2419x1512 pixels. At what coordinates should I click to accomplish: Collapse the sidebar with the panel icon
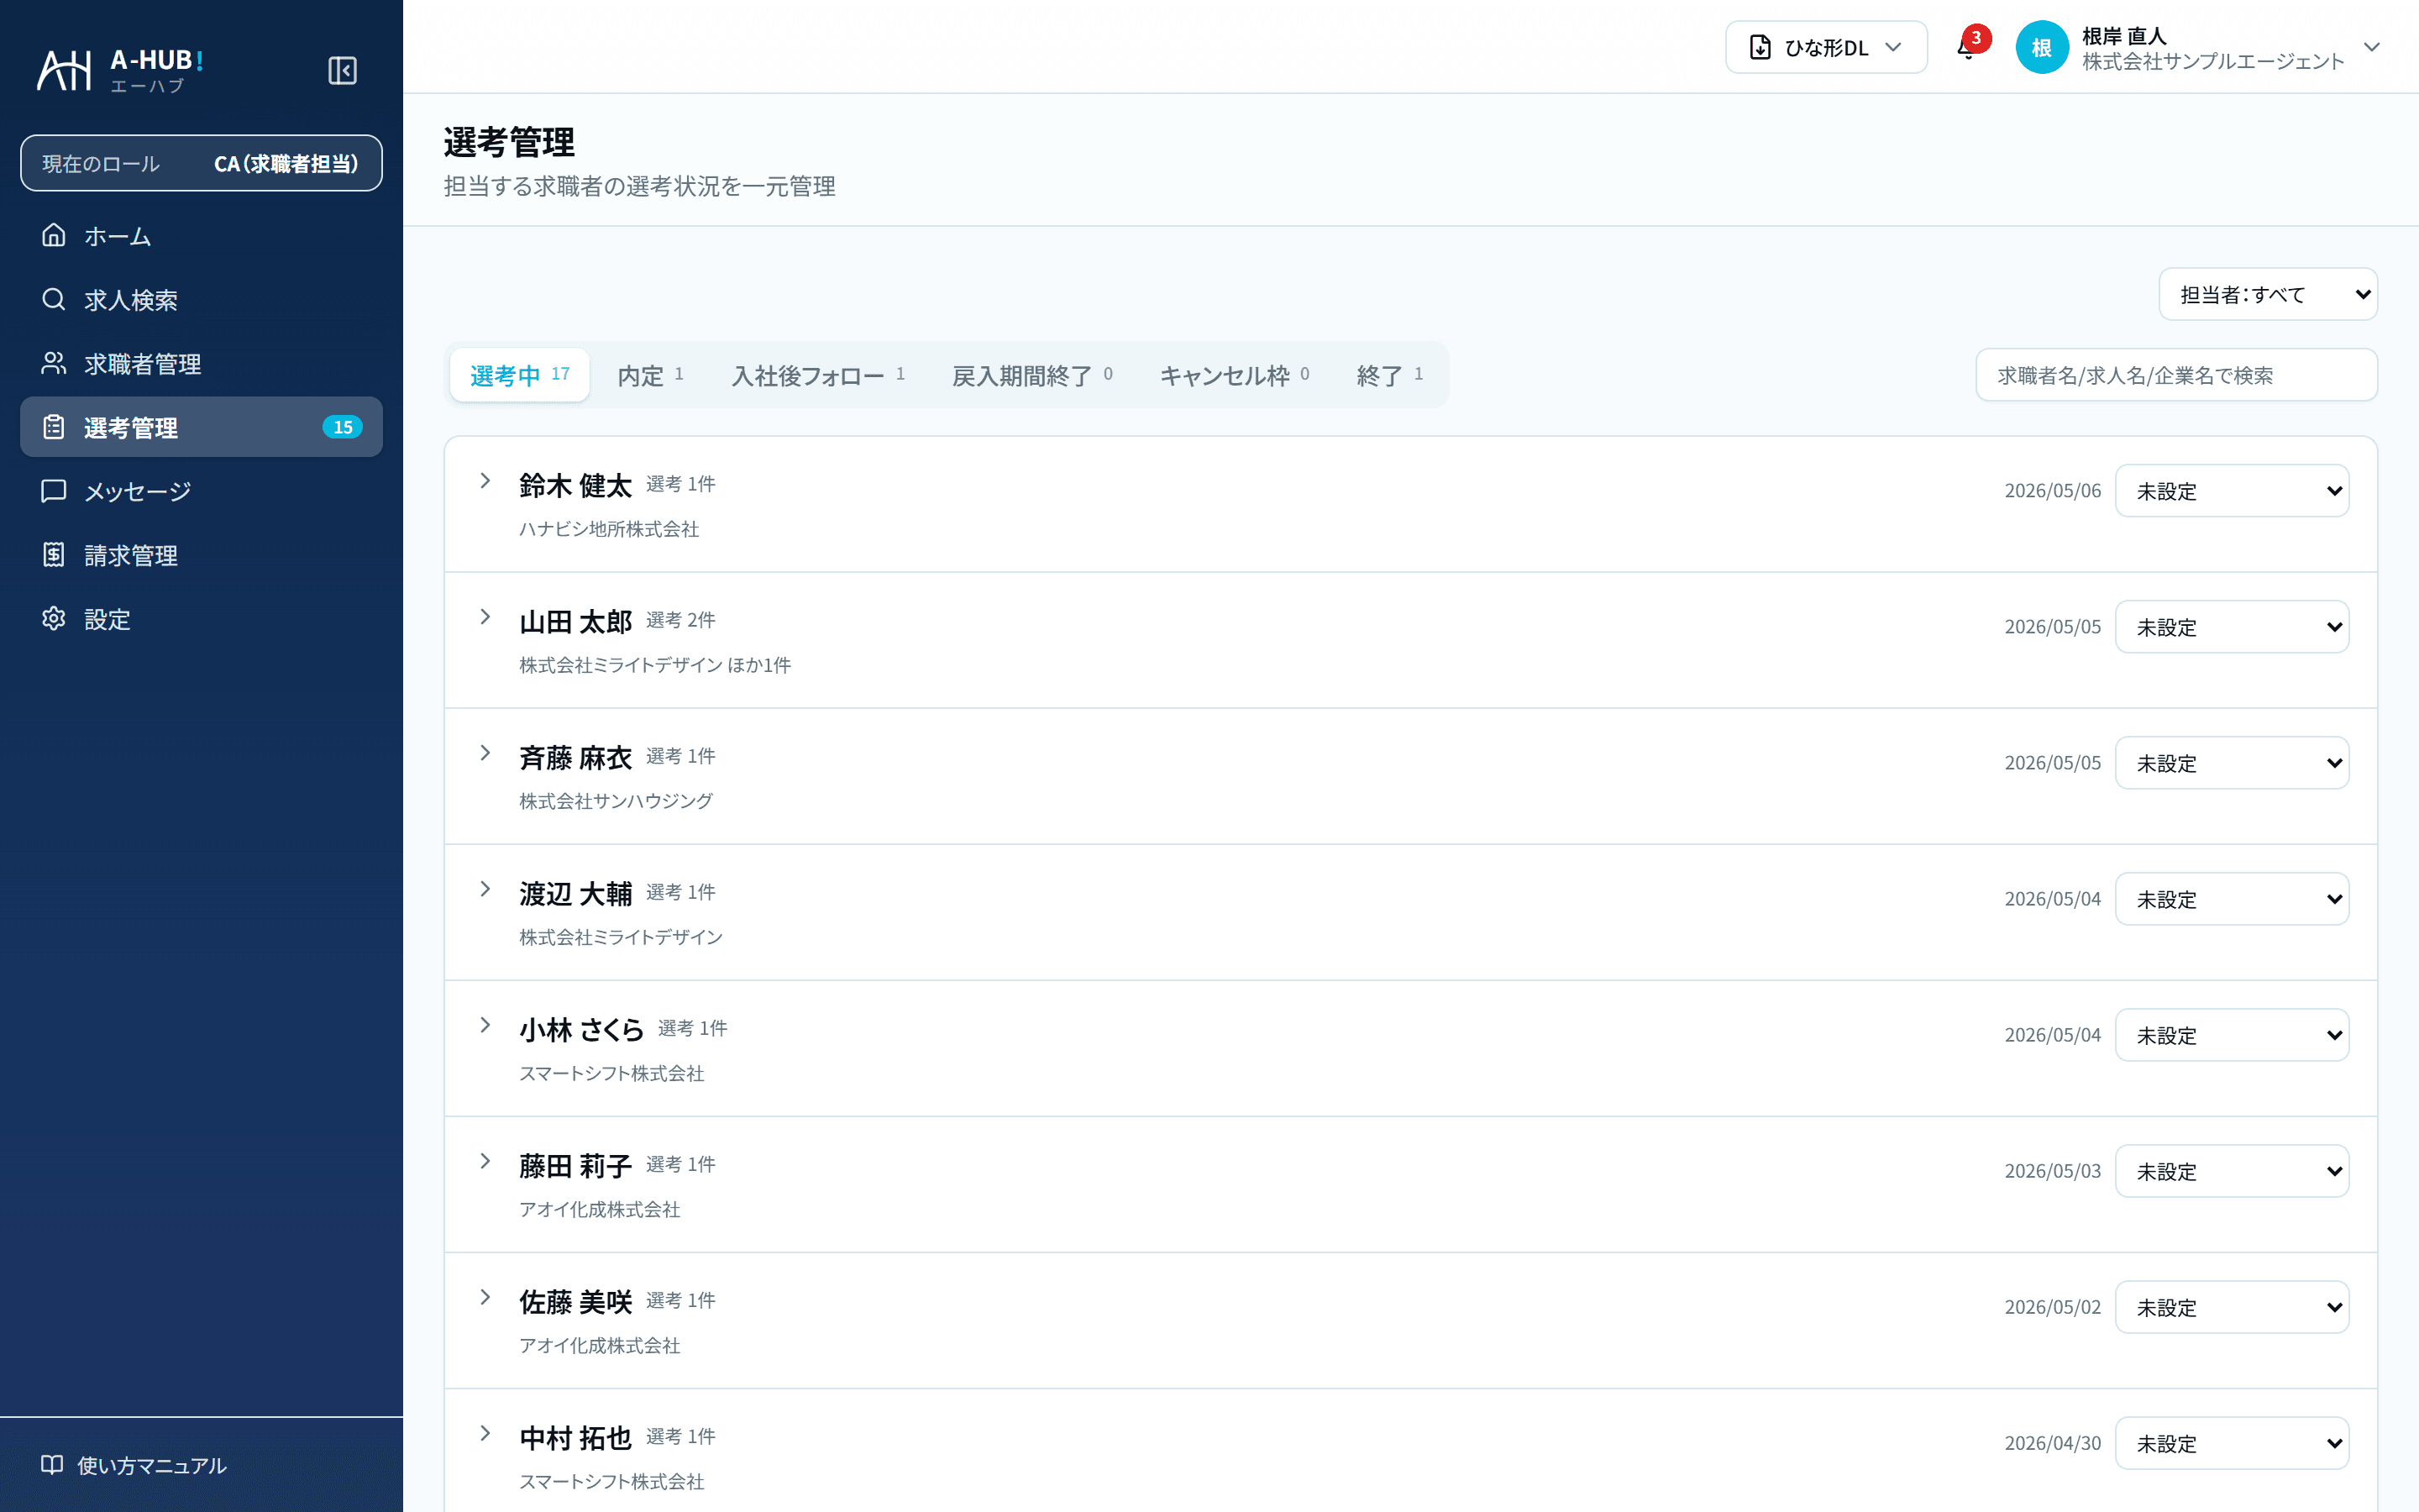tap(342, 71)
